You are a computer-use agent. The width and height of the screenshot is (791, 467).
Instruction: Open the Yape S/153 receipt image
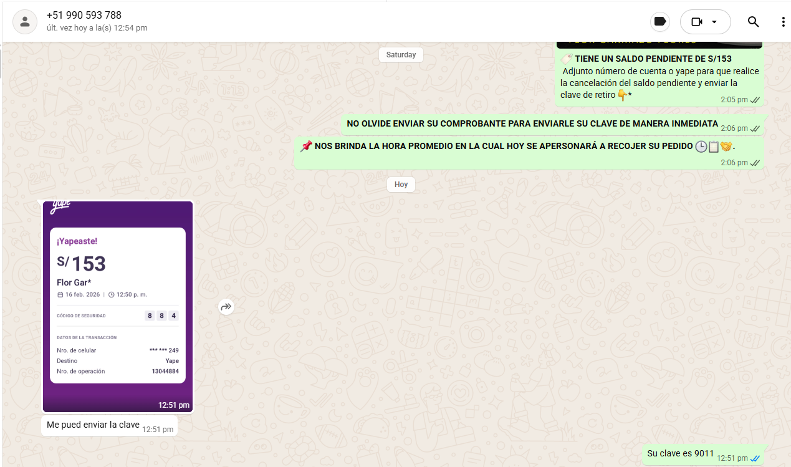tap(117, 306)
